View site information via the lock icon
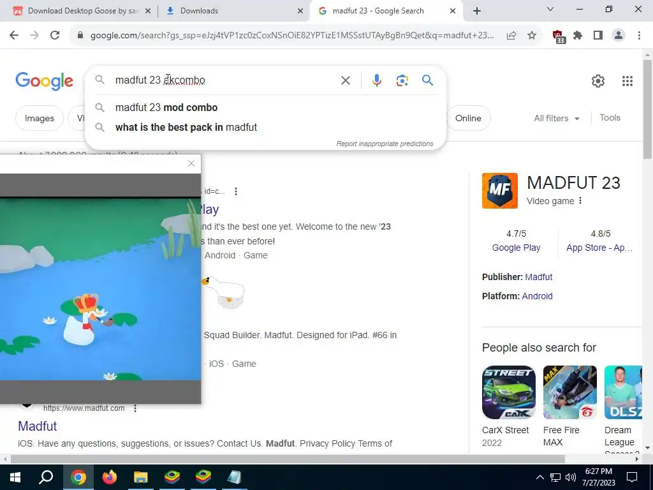The image size is (653, 490). [x=80, y=36]
